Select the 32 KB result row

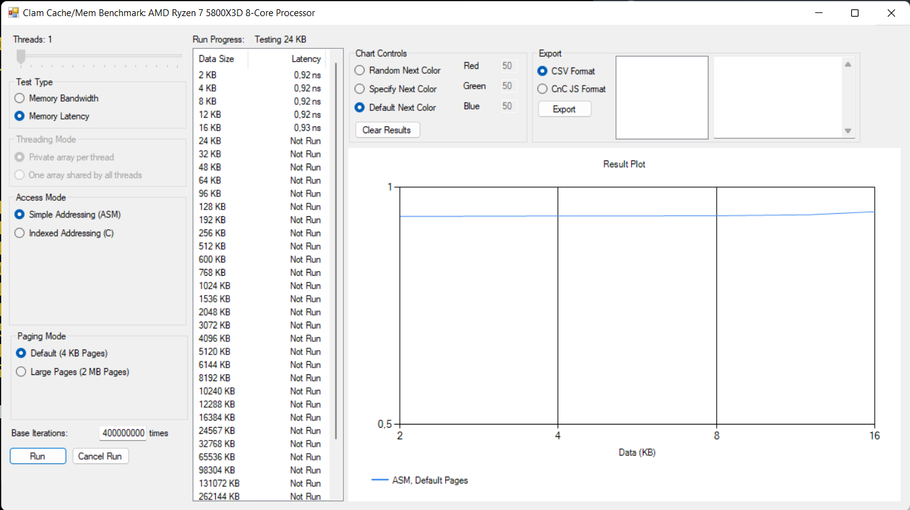pyautogui.click(x=260, y=154)
